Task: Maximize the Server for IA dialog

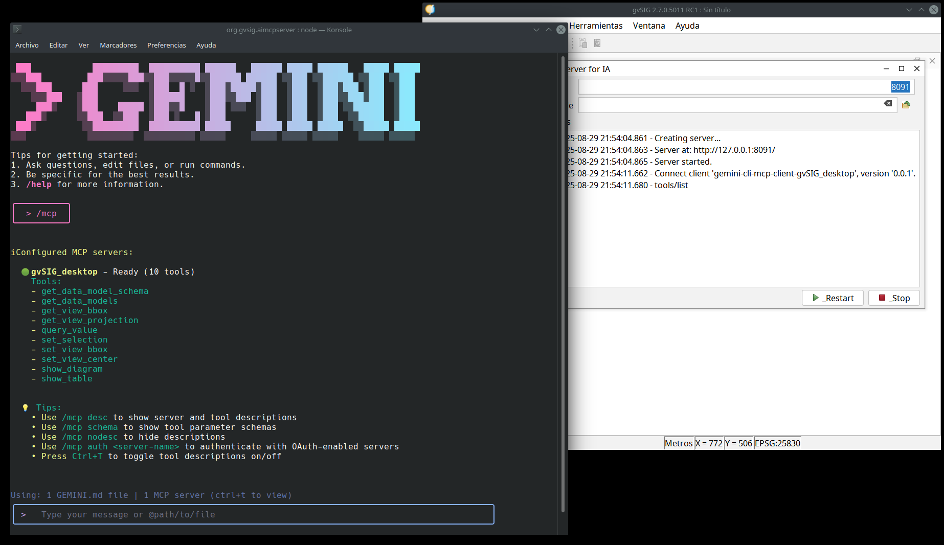Action: [x=902, y=69]
